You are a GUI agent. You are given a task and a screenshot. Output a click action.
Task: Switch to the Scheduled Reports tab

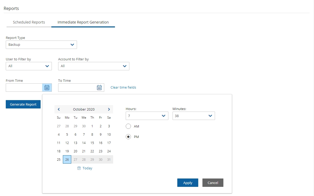29,22
